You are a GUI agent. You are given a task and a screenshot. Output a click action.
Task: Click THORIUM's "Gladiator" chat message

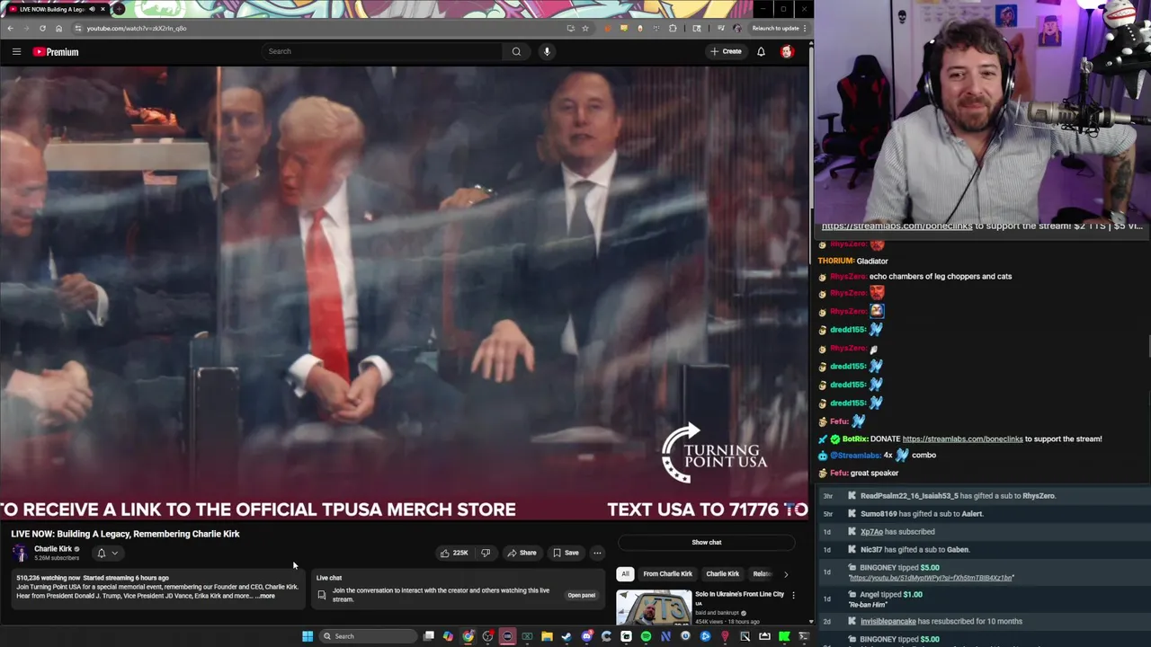click(872, 261)
